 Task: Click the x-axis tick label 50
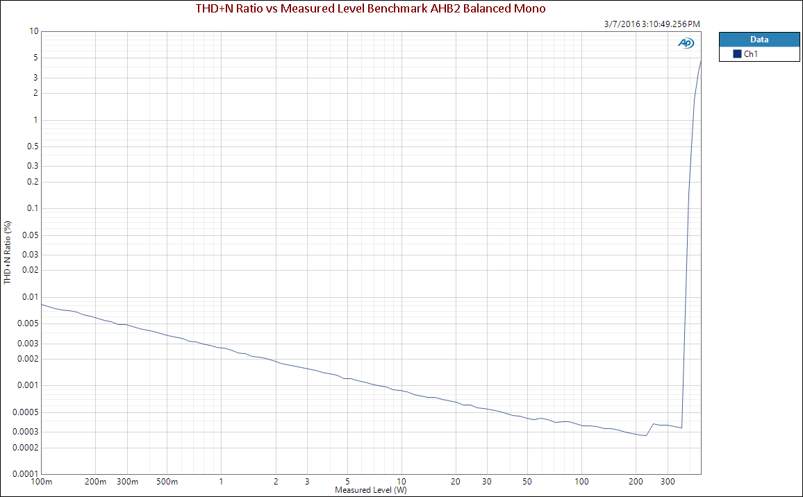(527, 482)
